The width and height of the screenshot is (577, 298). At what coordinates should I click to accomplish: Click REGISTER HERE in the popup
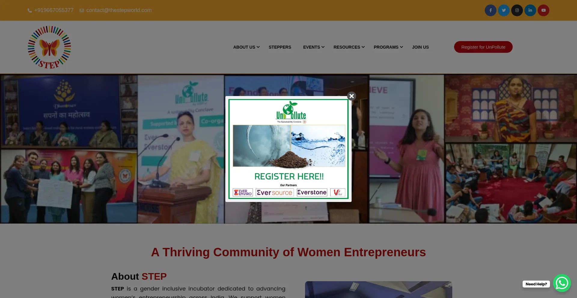click(x=289, y=176)
